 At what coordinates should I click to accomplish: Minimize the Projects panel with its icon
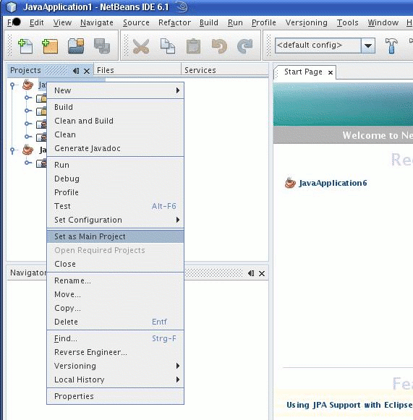coord(76,71)
